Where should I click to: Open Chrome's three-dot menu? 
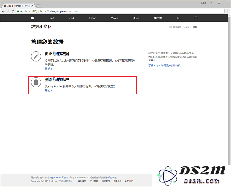228,11
